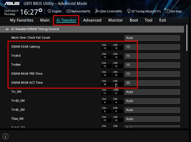
Task: Click the date 12/21/2017 Thursday
Action: coord(11,12)
